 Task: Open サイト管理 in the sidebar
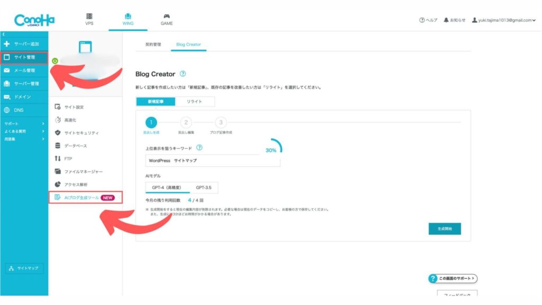tap(24, 57)
